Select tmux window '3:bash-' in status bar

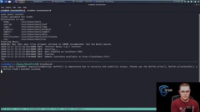[48, 109]
